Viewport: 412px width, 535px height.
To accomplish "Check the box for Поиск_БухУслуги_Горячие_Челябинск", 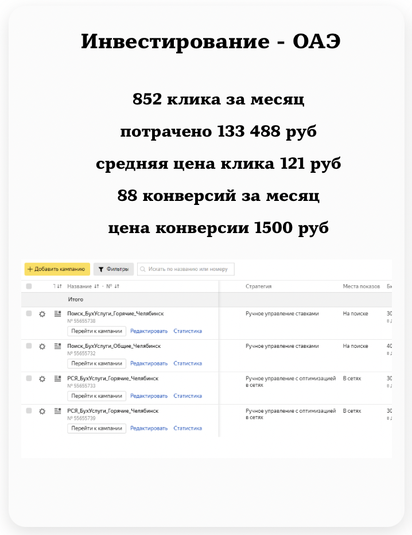I will click(x=29, y=314).
